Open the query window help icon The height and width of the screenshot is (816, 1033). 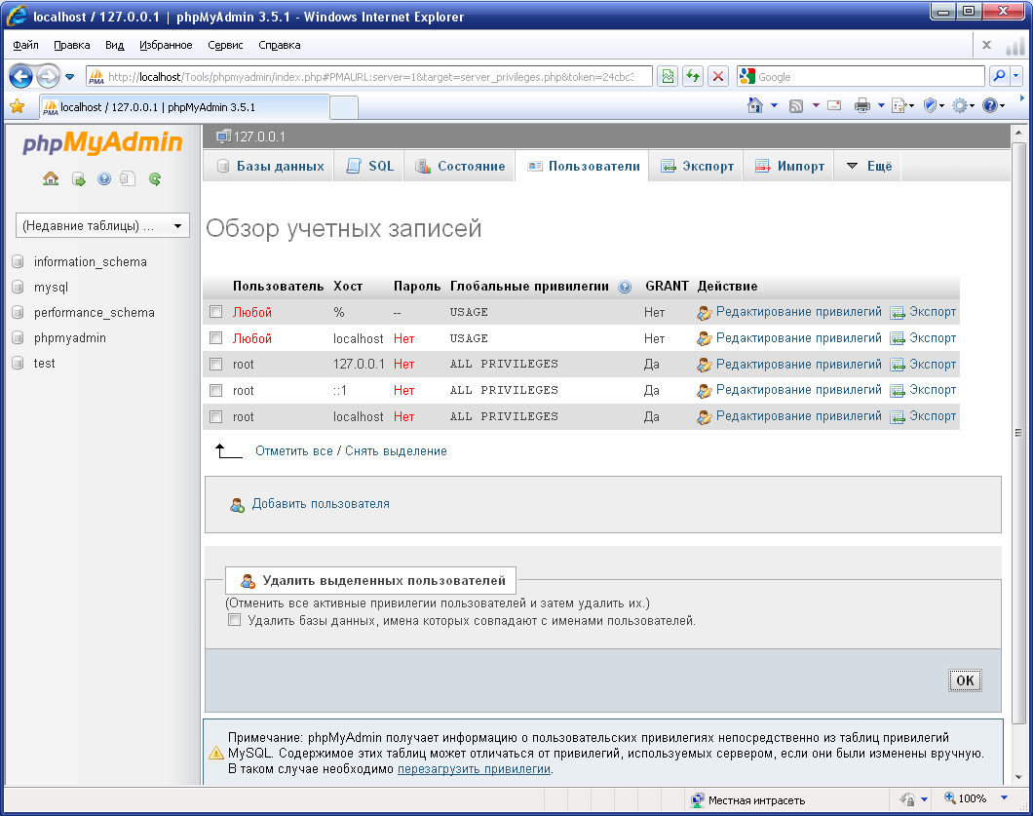point(104,178)
